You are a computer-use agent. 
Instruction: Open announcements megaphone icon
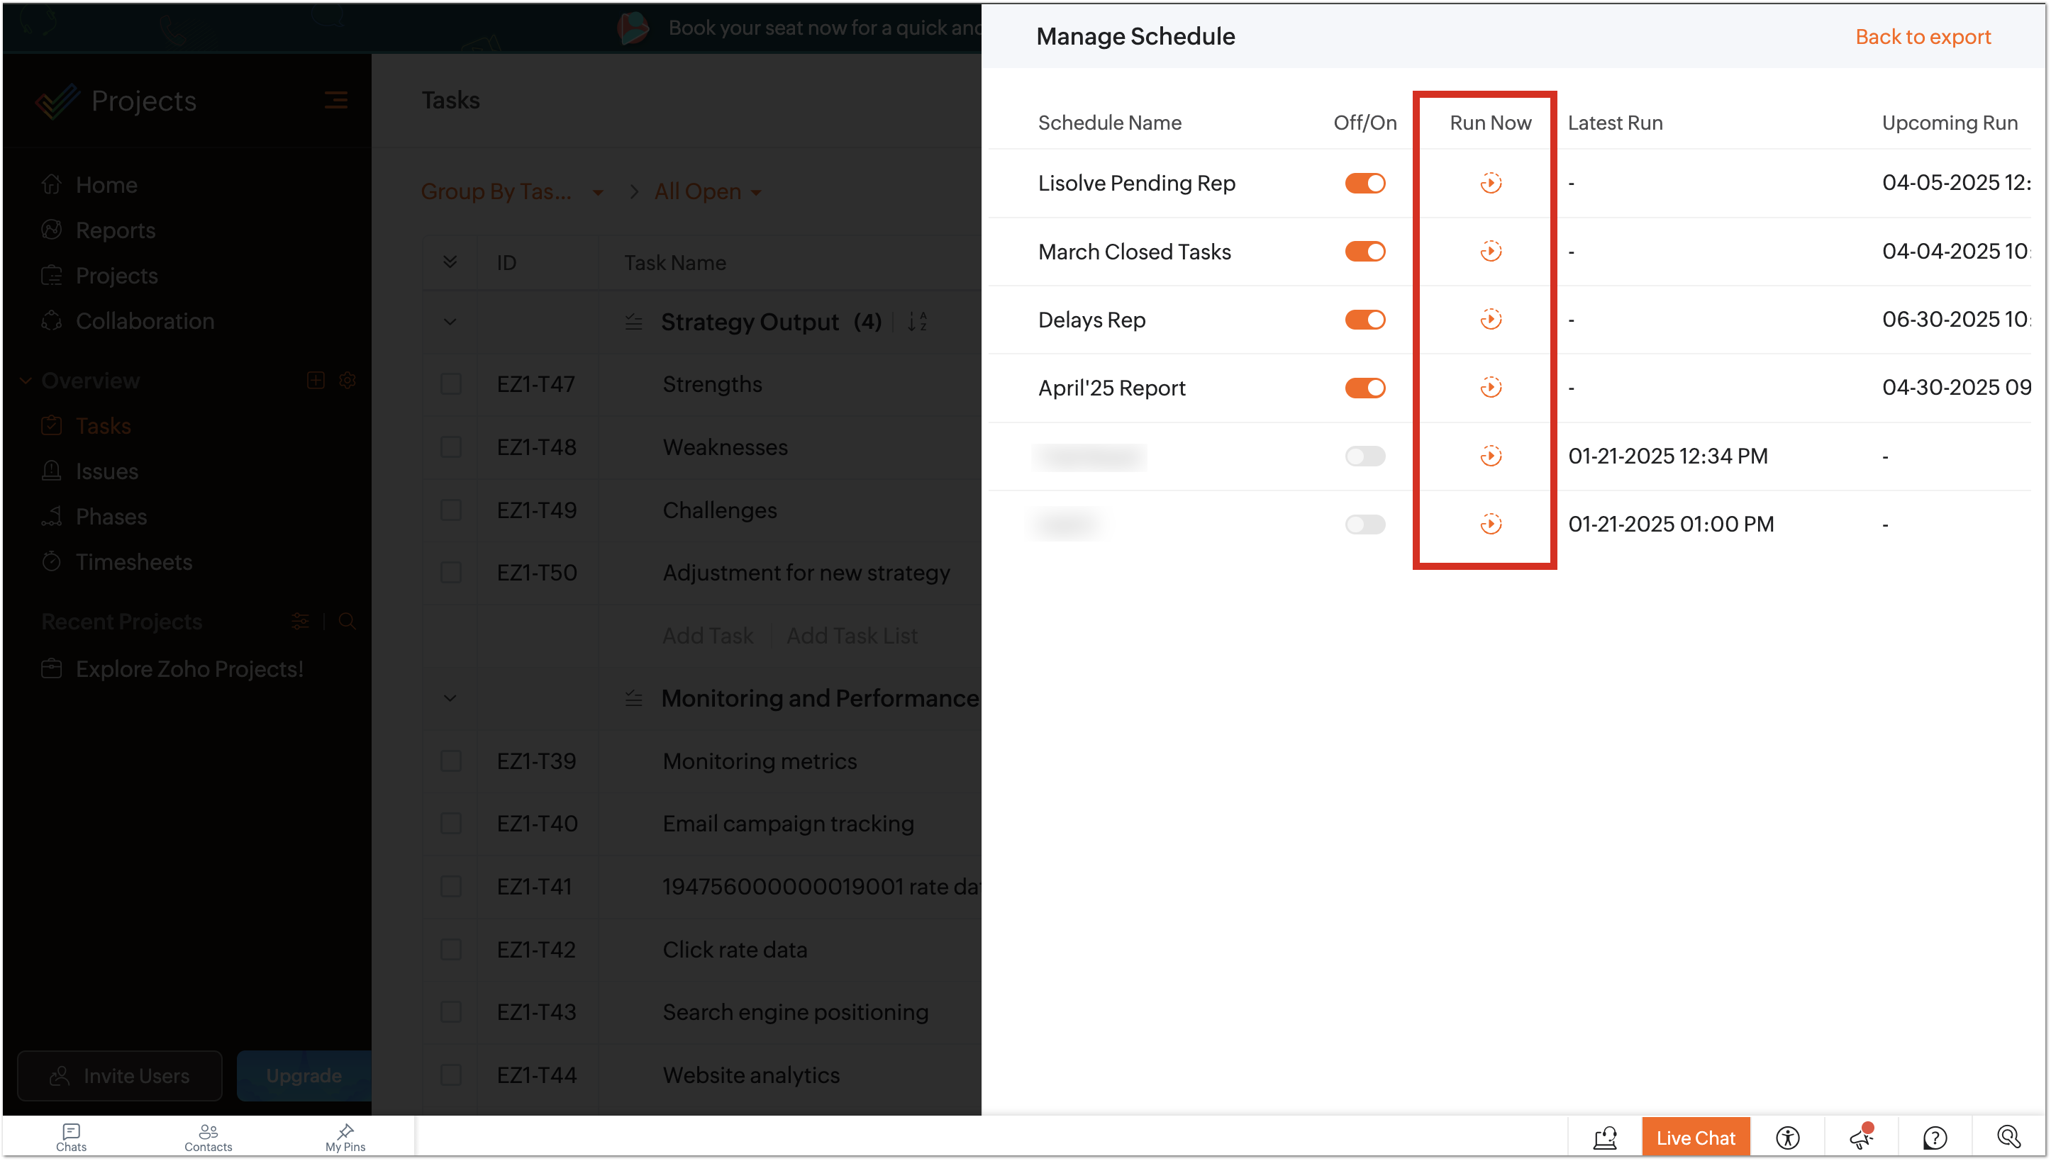click(x=1860, y=1137)
